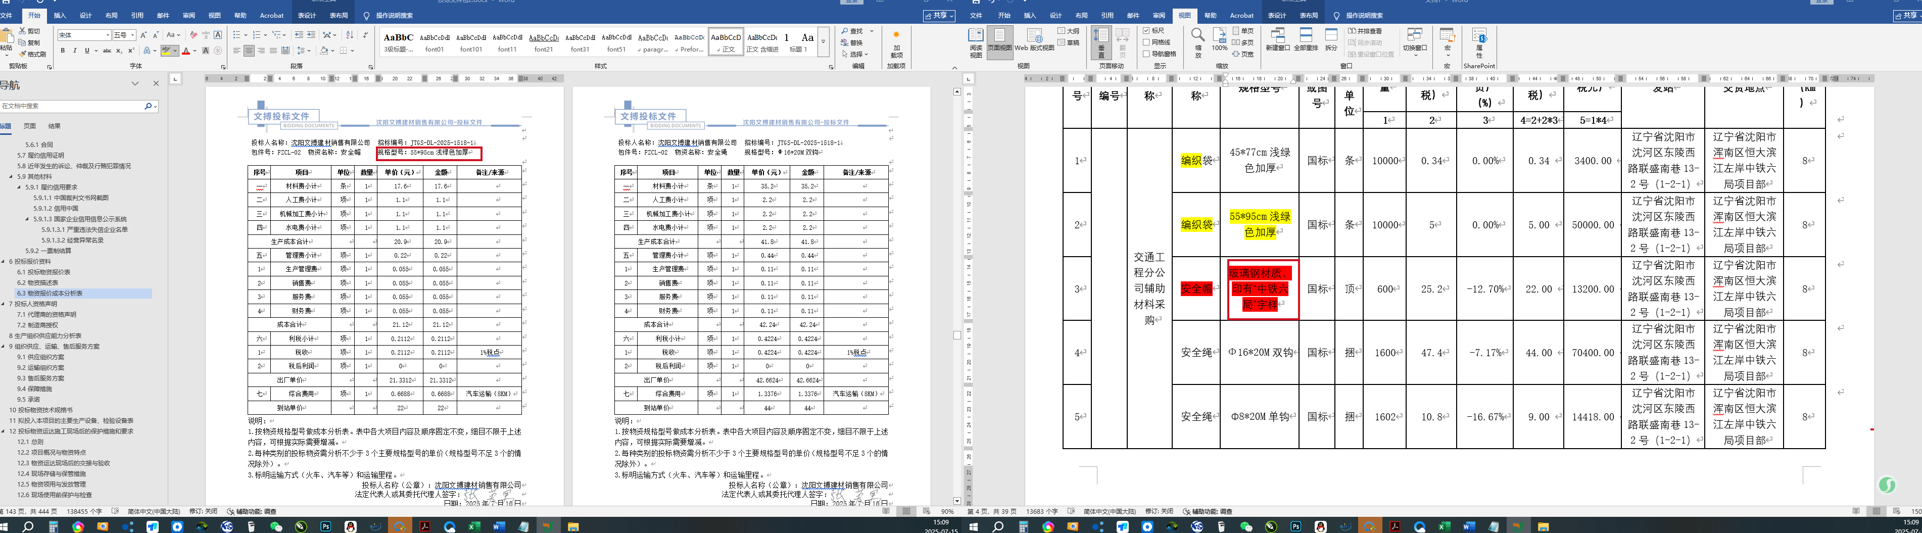Set zoom to 100% in right window

tap(1219, 39)
